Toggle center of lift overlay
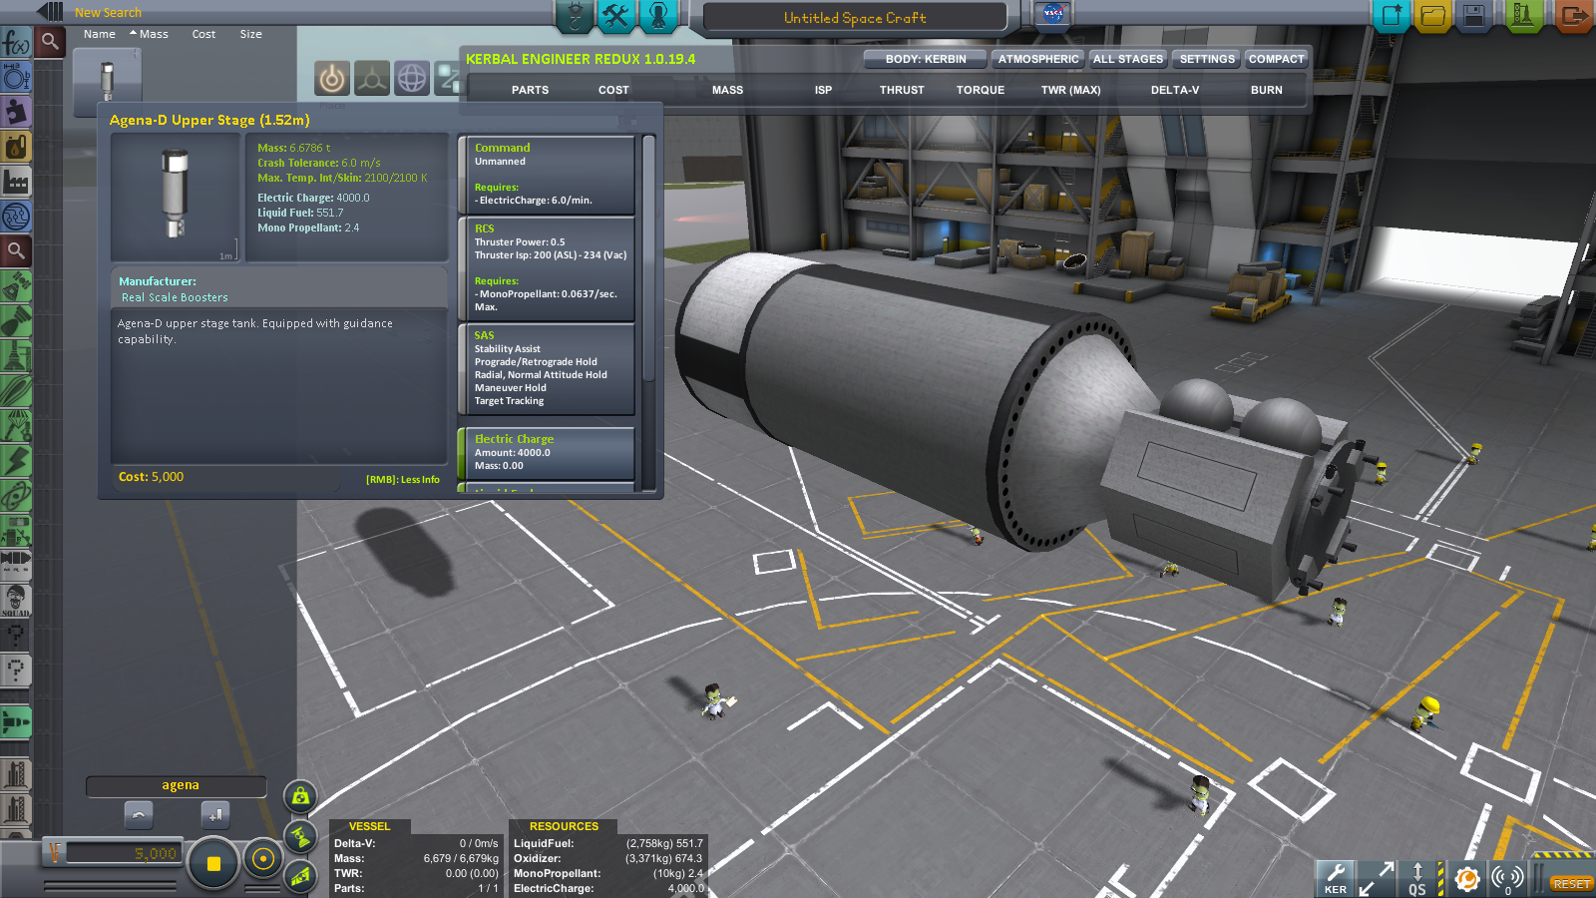 coord(300,877)
